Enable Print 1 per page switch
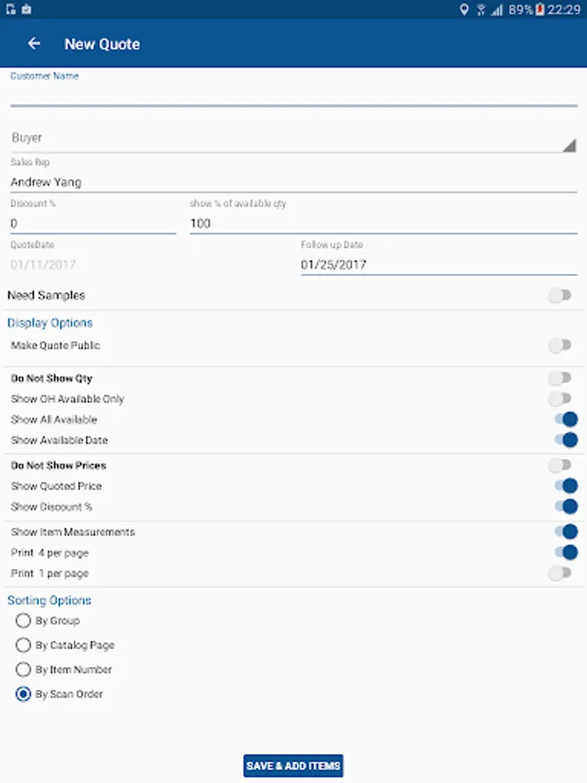Viewport: 587px width, 783px height. [560, 573]
